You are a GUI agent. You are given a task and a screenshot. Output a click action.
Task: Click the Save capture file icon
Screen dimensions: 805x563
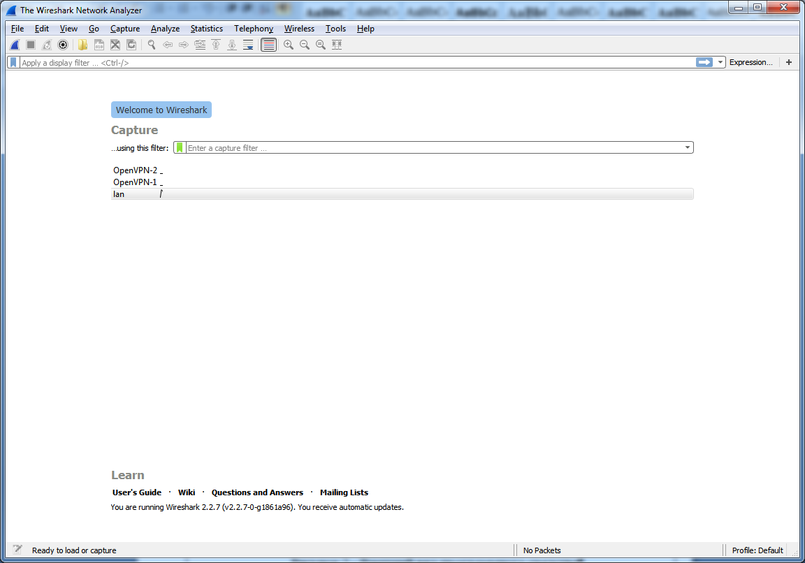(x=99, y=45)
